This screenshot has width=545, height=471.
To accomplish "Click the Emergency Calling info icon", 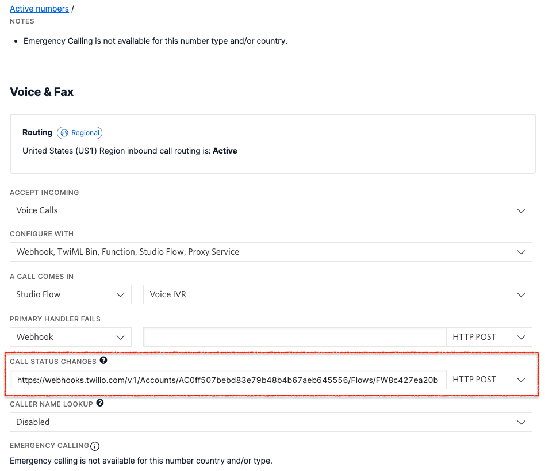I will click(x=95, y=446).
